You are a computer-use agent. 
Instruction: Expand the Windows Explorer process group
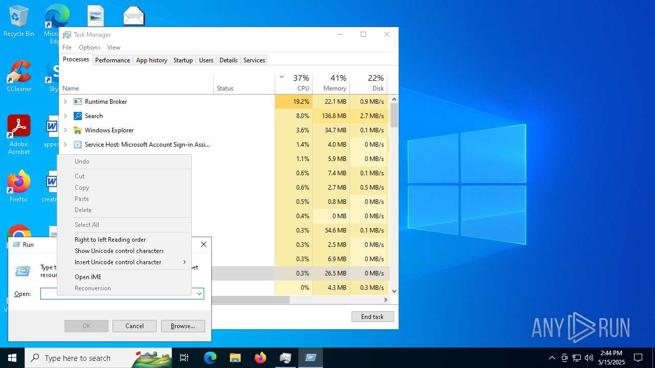pos(65,130)
